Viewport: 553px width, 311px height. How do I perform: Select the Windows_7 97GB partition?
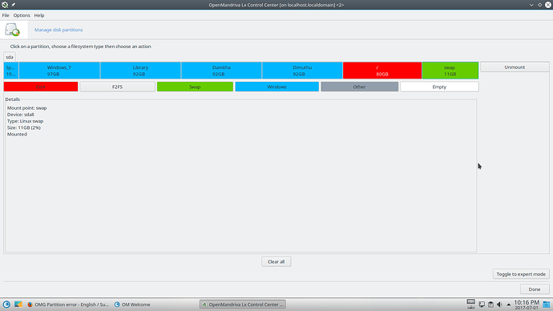[x=59, y=71]
